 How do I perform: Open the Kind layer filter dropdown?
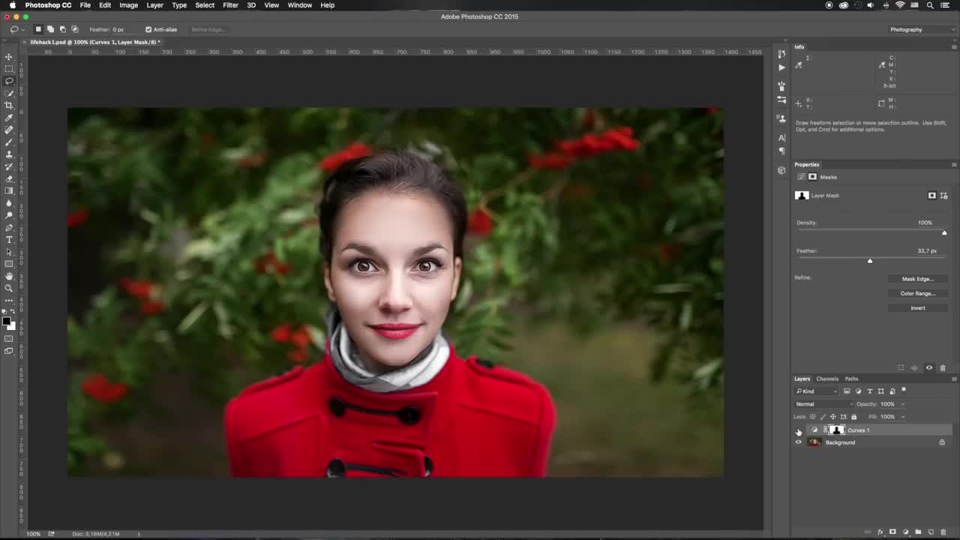[x=817, y=391]
